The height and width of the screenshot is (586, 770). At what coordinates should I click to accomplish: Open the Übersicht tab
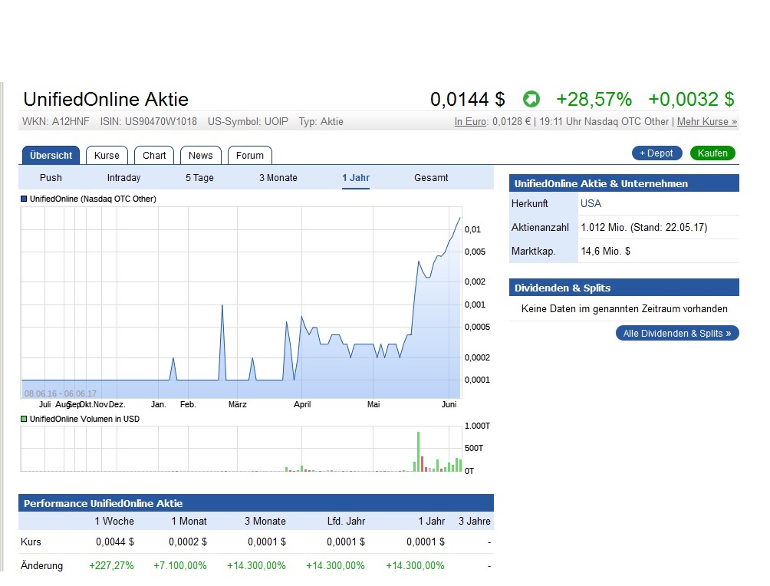51,155
